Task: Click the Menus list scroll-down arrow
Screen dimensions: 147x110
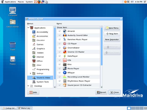Action: coord(55,87)
